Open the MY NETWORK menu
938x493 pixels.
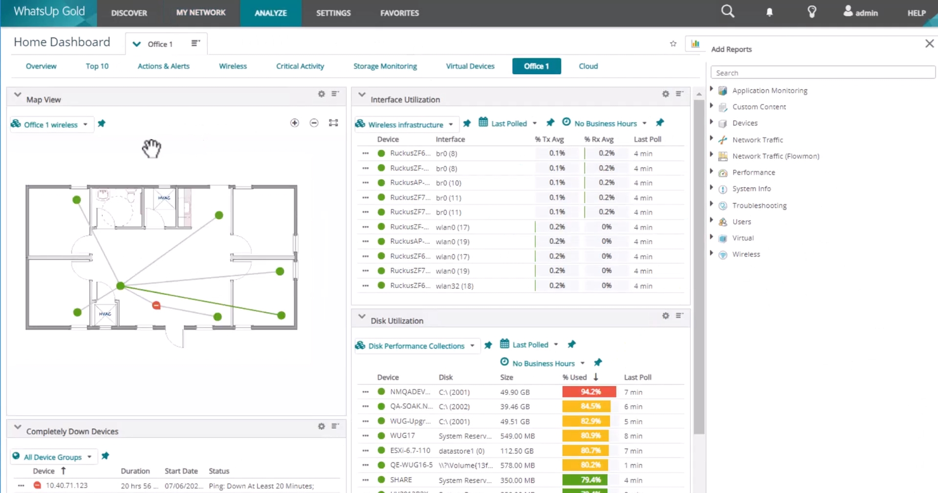click(201, 13)
